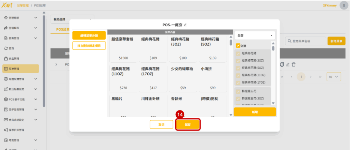This screenshot has height=150, width=350.
Task: Click the pencil edit icon in menu row
Action: pyautogui.click(x=288, y=64)
